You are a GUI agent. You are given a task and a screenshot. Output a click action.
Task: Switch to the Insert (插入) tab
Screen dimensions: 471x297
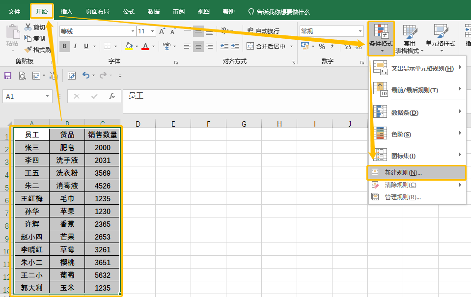[66, 12]
